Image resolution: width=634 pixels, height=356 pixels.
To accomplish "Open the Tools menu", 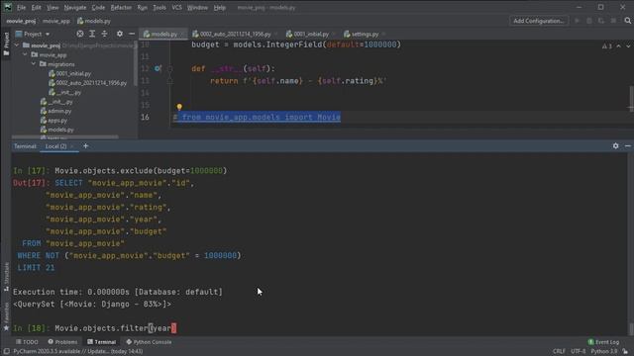I will point(159,8).
